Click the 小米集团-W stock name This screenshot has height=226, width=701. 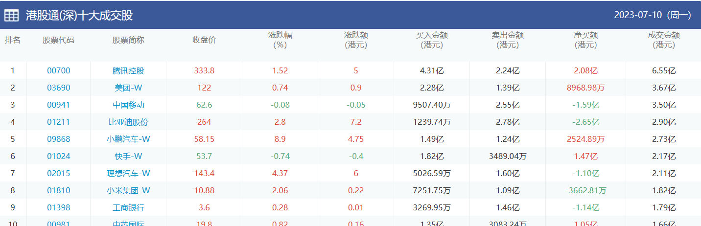[128, 190]
